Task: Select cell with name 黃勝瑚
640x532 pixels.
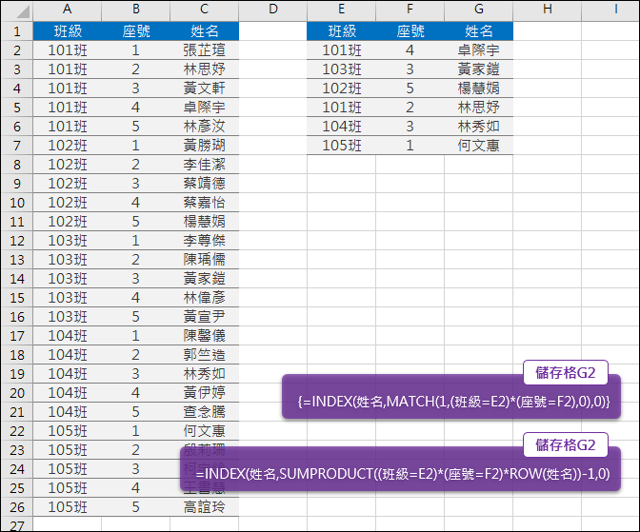Action: coord(205,146)
